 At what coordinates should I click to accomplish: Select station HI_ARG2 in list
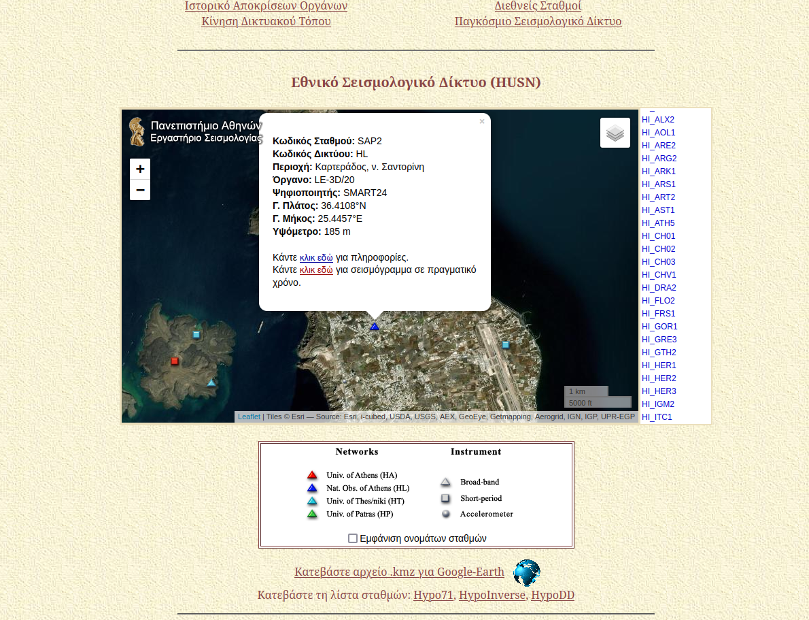659,158
